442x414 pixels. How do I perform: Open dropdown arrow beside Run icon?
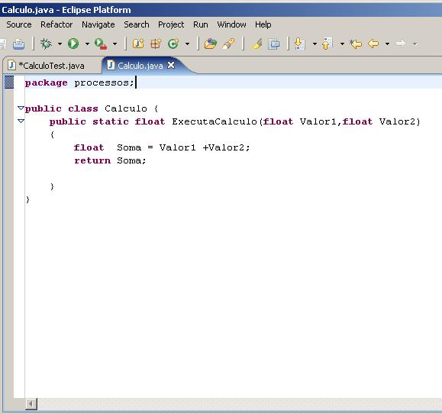(87, 44)
